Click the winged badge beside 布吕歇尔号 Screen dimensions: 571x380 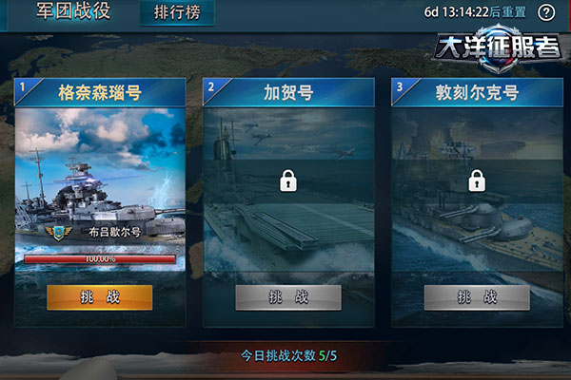click(59, 233)
